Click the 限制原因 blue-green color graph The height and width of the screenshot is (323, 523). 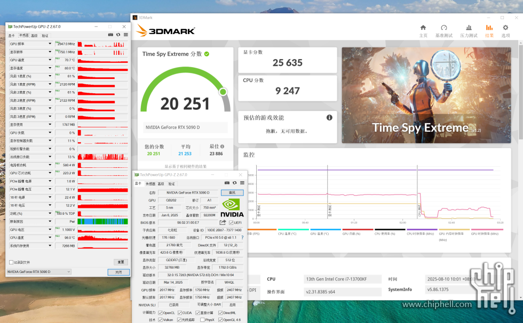102,221
